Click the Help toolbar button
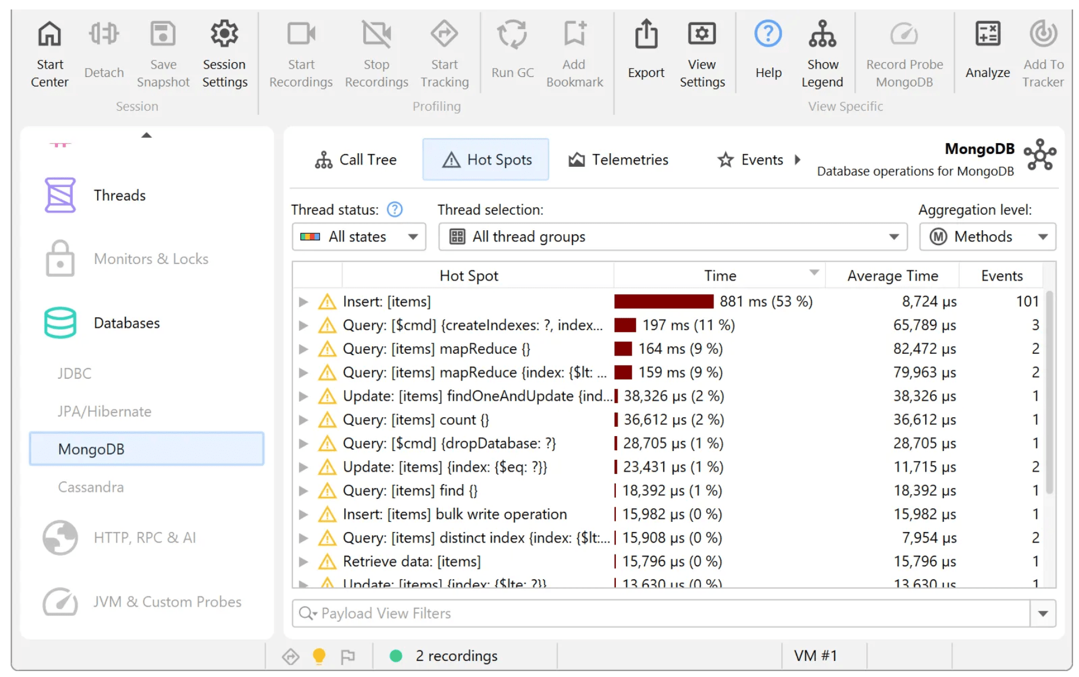Image resolution: width=1079 pixels, height=677 pixels. (x=768, y=50)
